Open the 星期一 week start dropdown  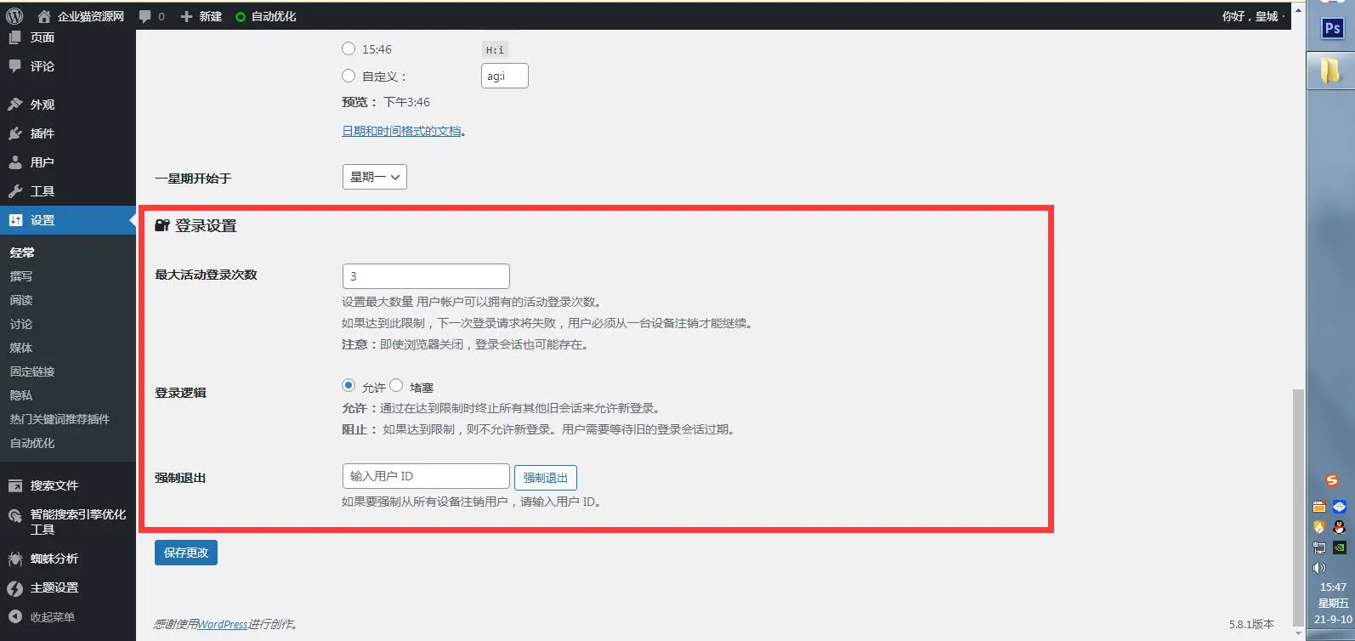374,177
